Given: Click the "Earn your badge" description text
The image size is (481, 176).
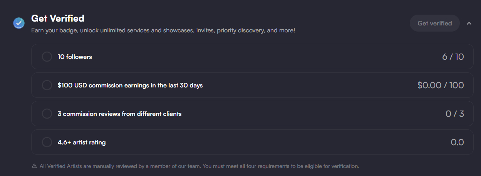Looking at the screenshot, I should coord(163,30).
